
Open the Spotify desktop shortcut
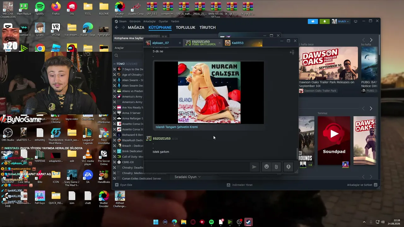pos(40,9)
